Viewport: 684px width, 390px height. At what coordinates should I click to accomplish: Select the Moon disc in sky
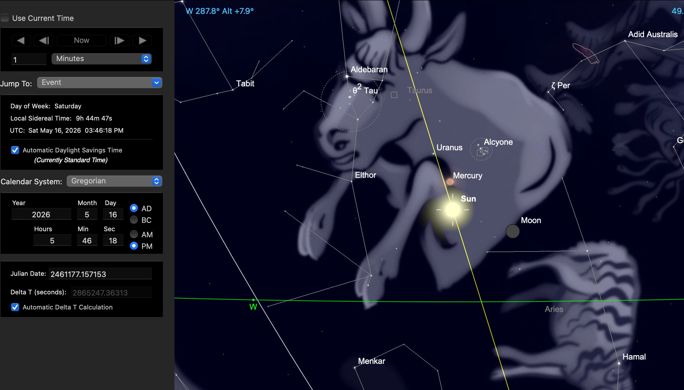click(x=512, y=231)
